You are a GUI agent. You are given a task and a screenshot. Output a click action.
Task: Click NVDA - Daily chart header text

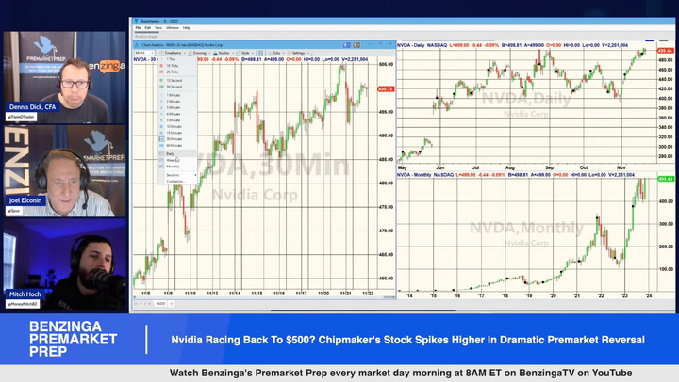[411, 45]
